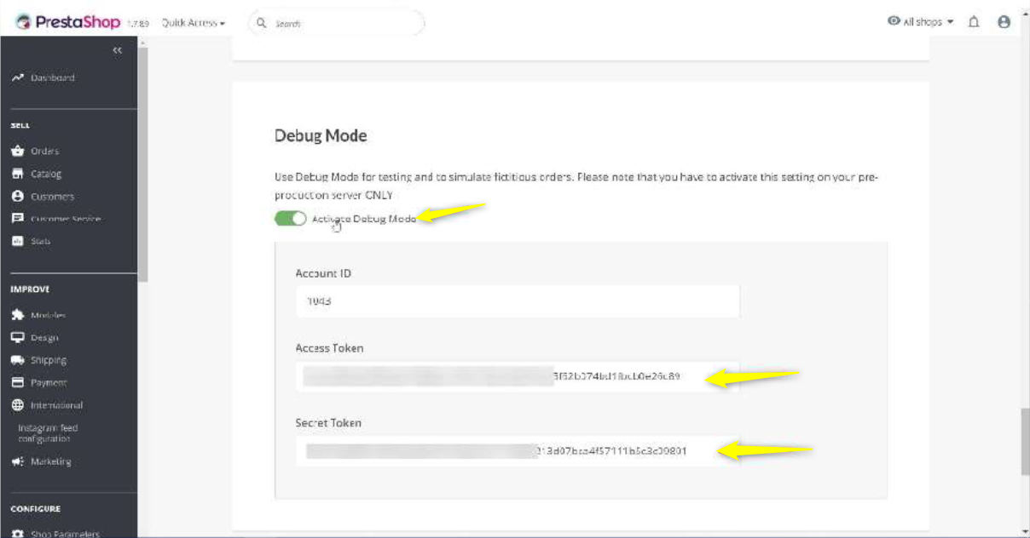Open notifications bell icon
The height and width of the screenshot is (538, 1030).
[974, 22]
